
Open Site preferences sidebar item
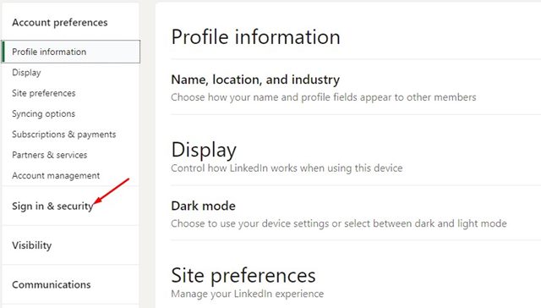click(x=43, y=93)
